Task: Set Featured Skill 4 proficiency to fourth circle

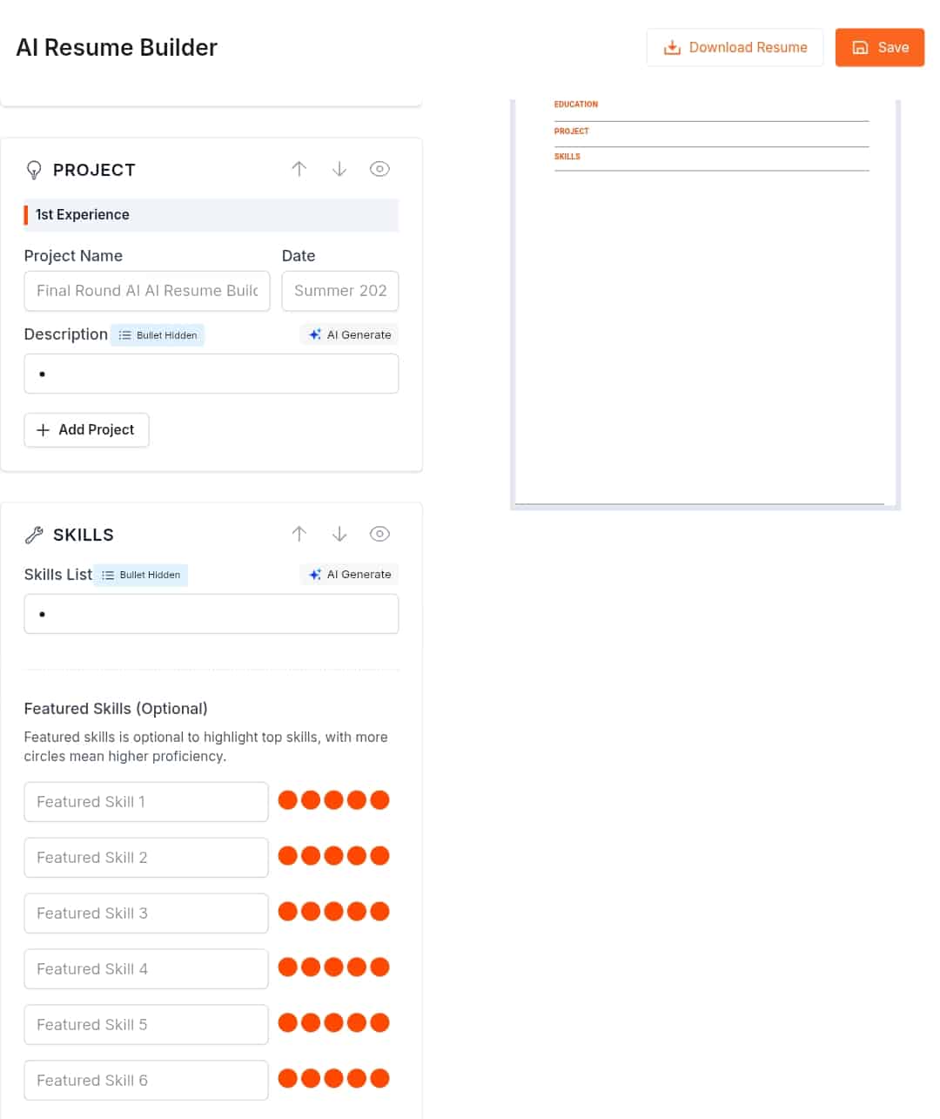Action: [357, 967]
